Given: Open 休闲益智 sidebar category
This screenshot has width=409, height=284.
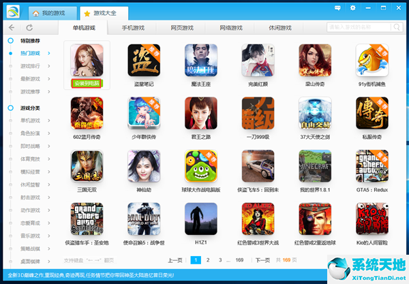Looking at the screenshot, I should [30, 185].
